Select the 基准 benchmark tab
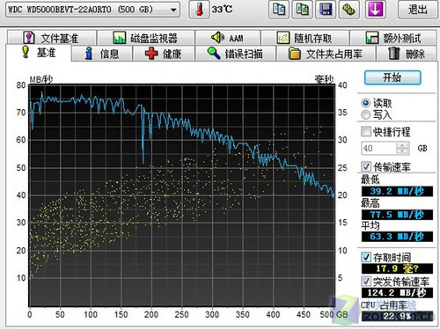The image size is (440, 330). pyautogui.click(x=38, y=53)
